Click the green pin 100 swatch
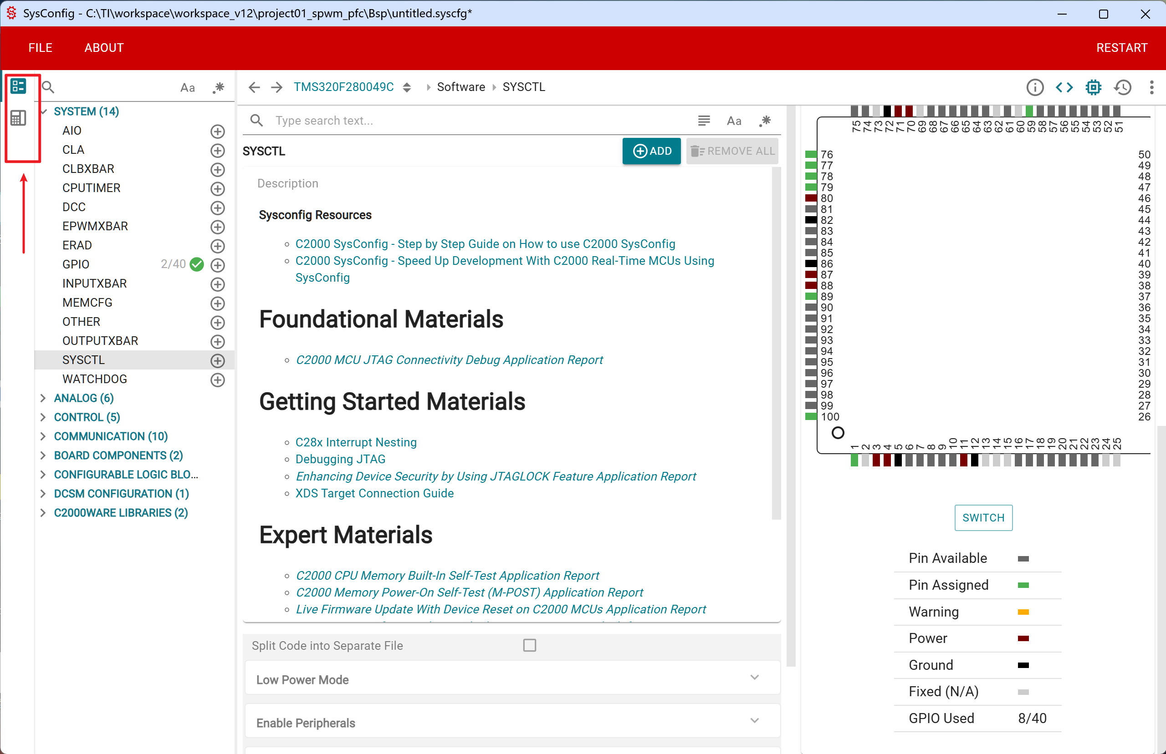Screen dimensions: 1166x754 pos(811,417)
